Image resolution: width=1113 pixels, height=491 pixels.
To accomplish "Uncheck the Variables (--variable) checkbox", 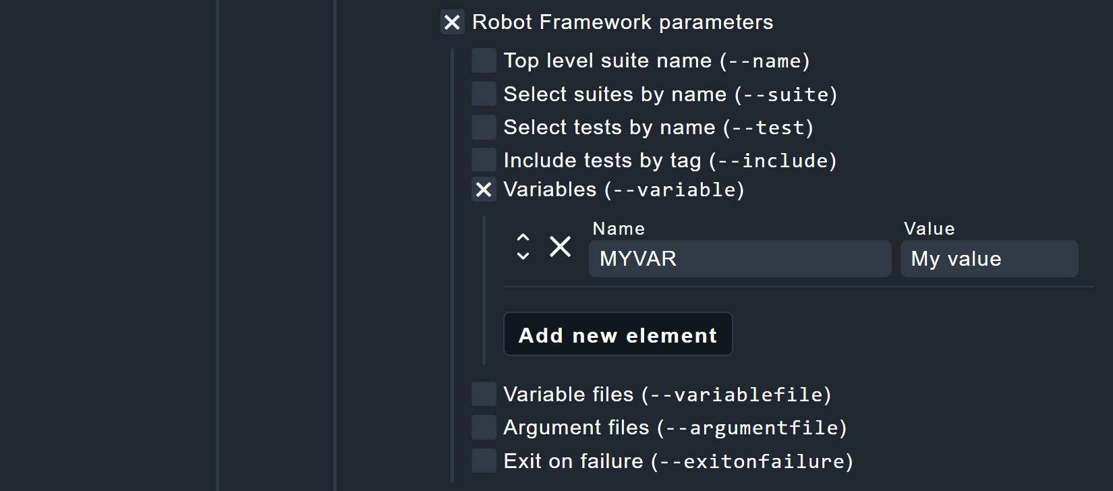I will [x=484, y=190].
